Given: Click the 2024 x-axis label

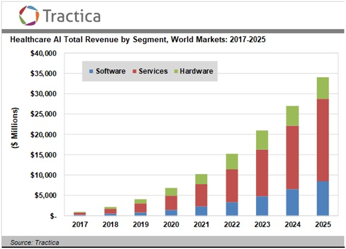Looking at the screenshot, I should tap(293, 224).
